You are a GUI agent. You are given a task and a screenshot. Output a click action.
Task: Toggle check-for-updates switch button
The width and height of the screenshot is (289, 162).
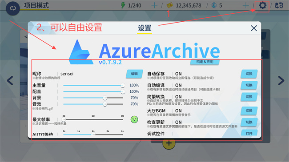(249, 122)
